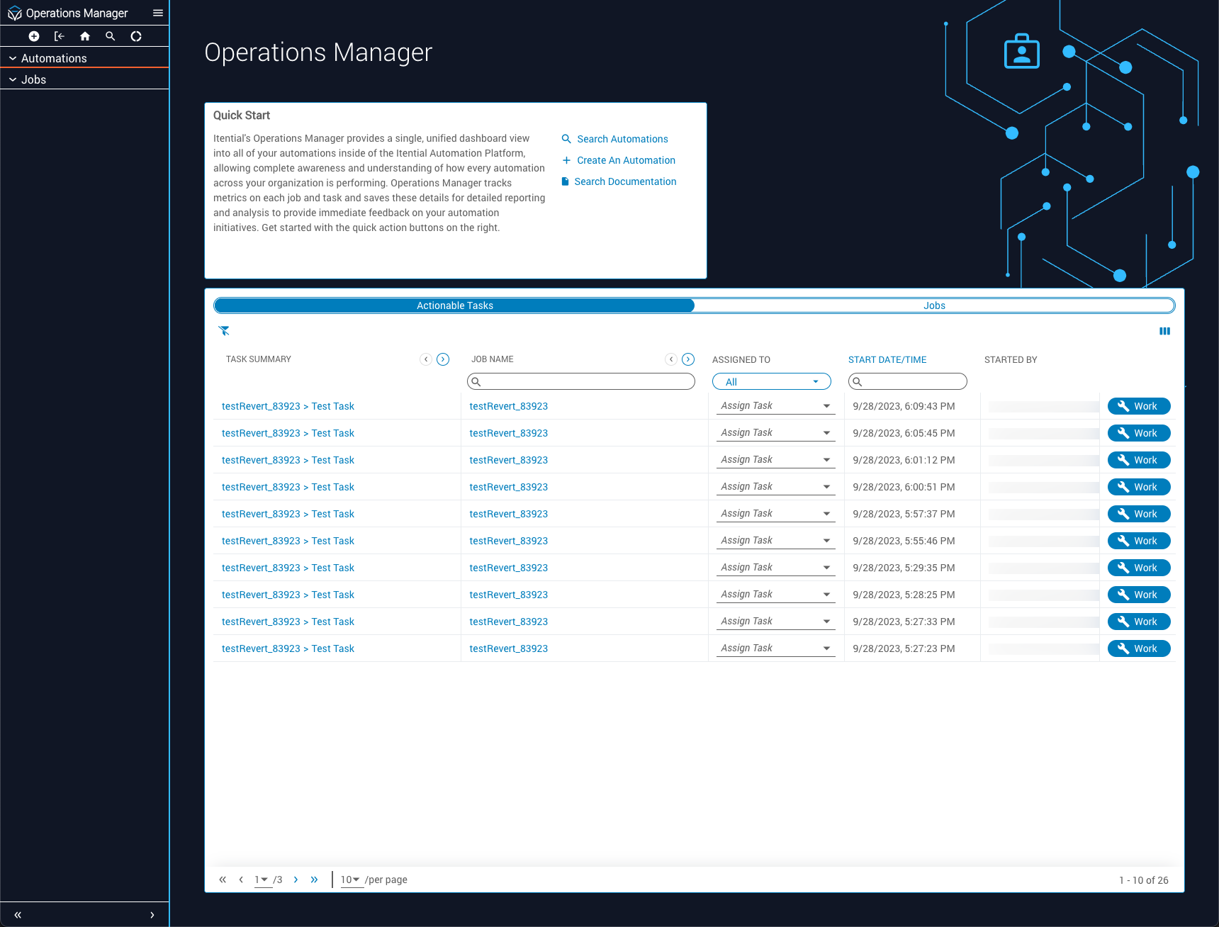Image resolution: width=1219 pixels, height=927 pixels.
Task: Switch to the Jobs tab
Action: pos(934,305)
